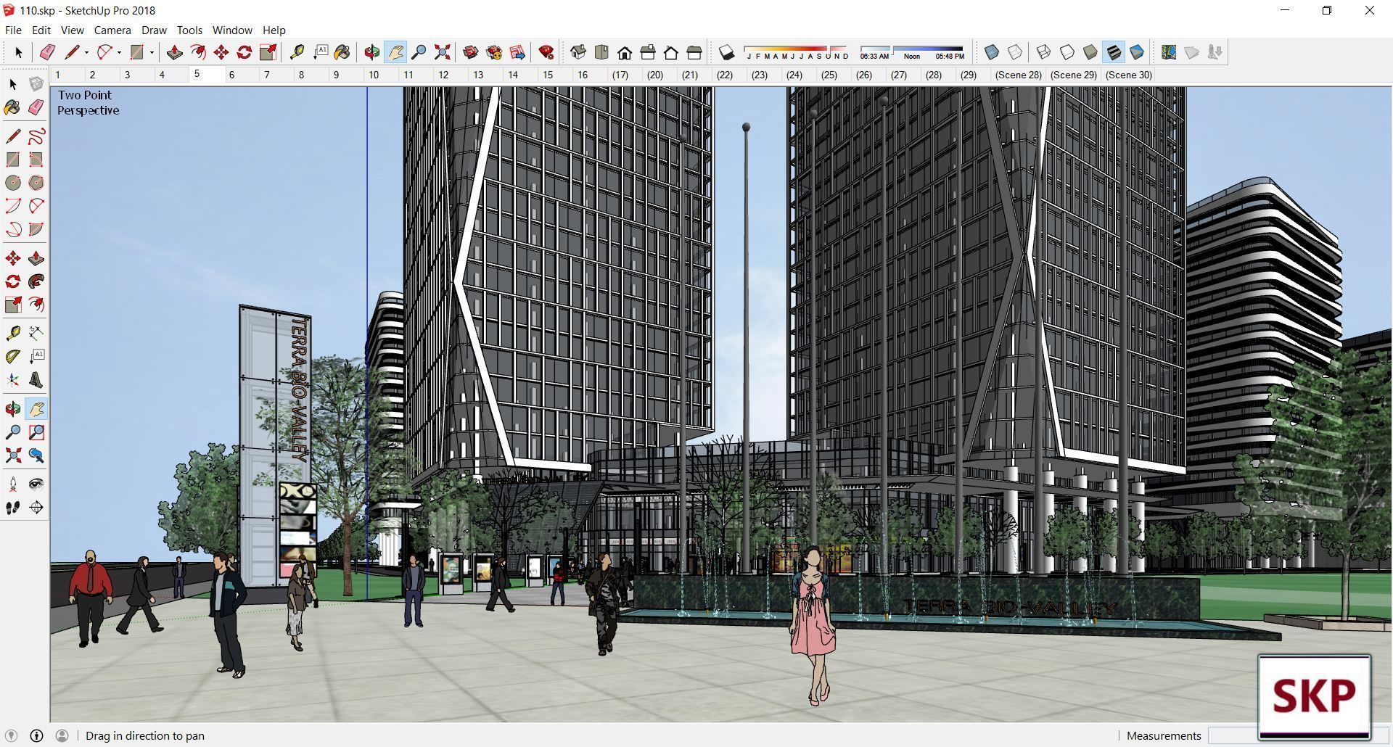
Task: Expand the Rectangle shape dropdown arrow
Action: tap(152, 52)
